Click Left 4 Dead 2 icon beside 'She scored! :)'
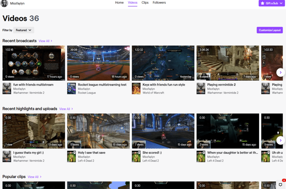This screenshot has width=286, height=189. point(136,156)
